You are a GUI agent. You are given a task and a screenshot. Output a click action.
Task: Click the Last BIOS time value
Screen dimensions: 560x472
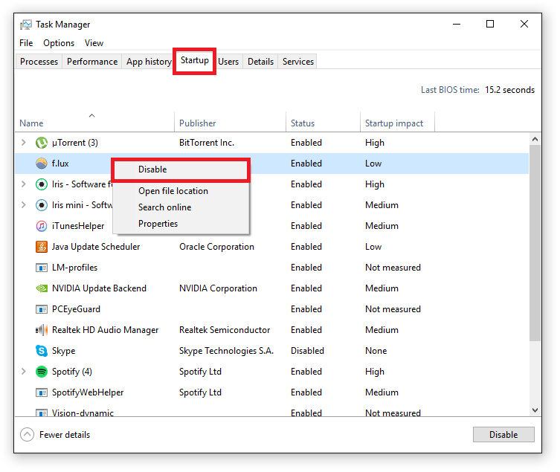[x=509, y=90]
